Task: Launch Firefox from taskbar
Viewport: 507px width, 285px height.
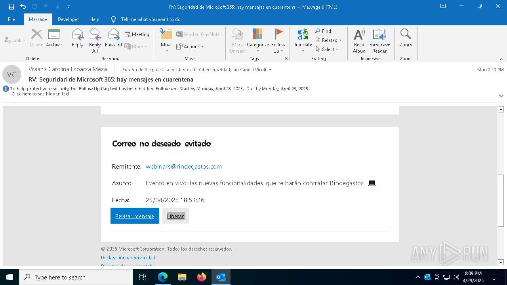Action: pyautogui.click(x=202, y=277)
